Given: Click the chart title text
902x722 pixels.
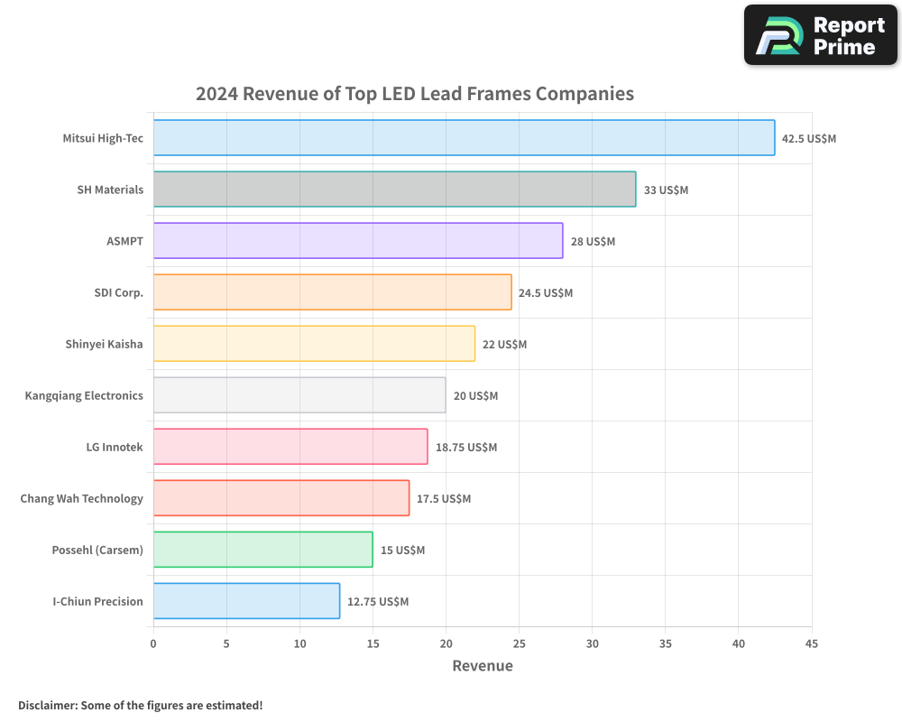Looking at the screenshot, I should (x=414, y=94).
